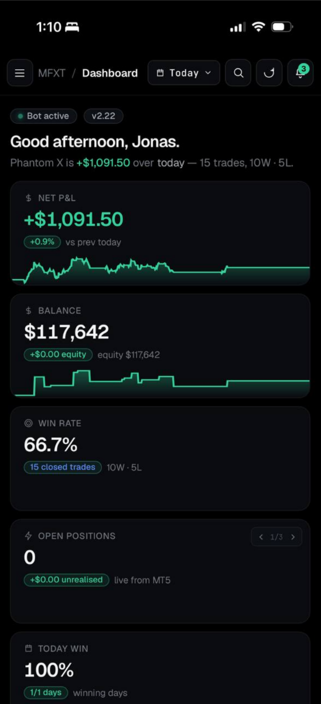Viewport: 321px width, 704px height.
Task: Select the MFXT breadcrumb
Action: [52, 73]
